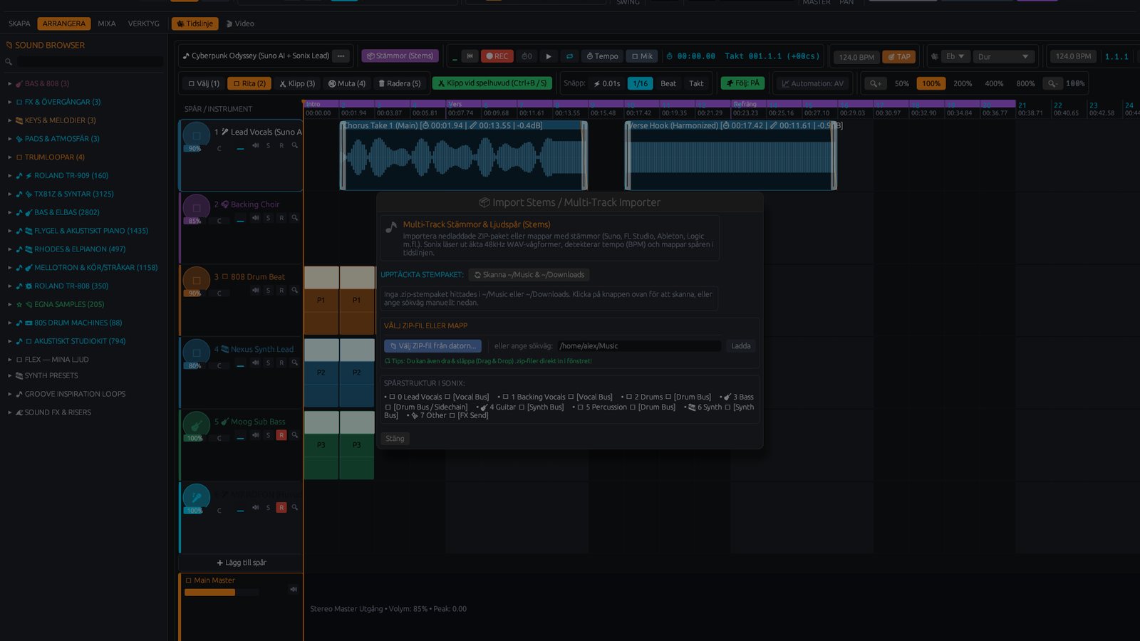Switch to the SKAPA tab
Viewport: 1140px width, 641px height.
[19, 24]
